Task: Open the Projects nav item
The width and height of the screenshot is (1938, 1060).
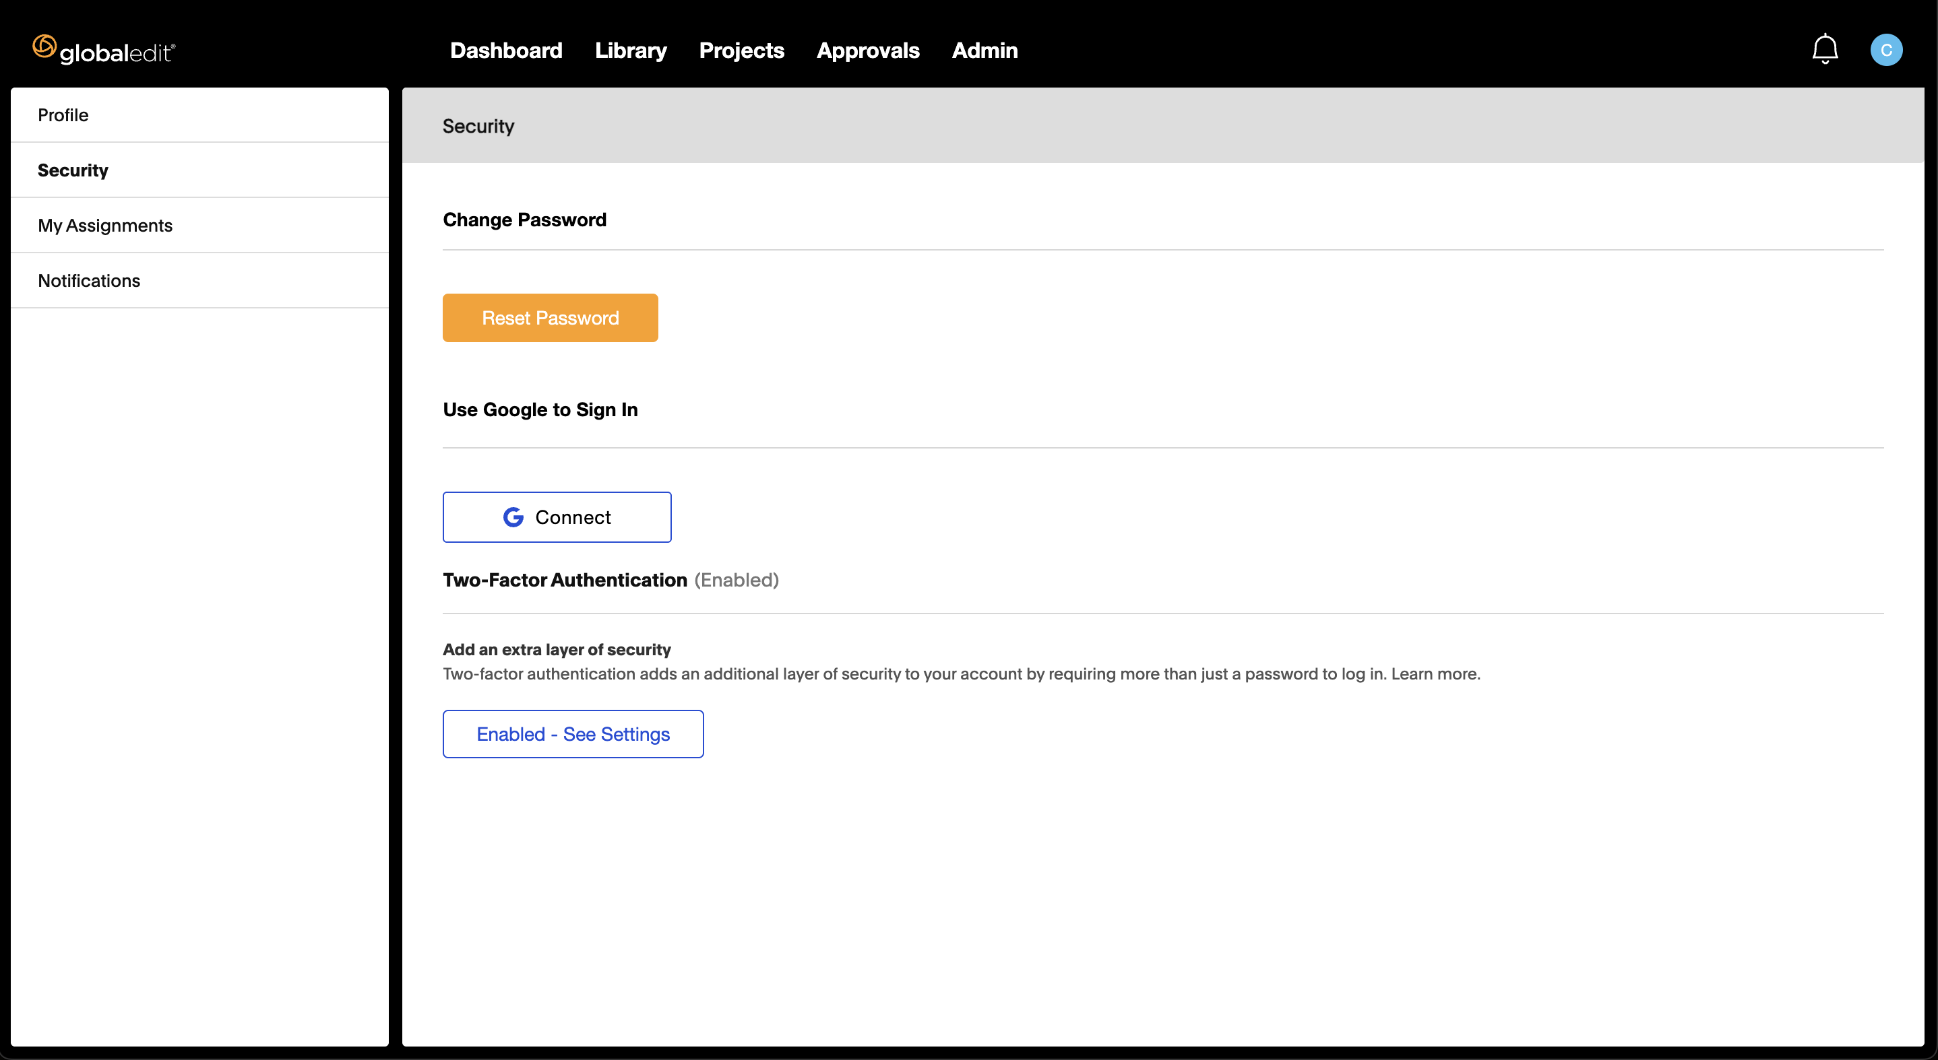Action: tap(741, 51)
